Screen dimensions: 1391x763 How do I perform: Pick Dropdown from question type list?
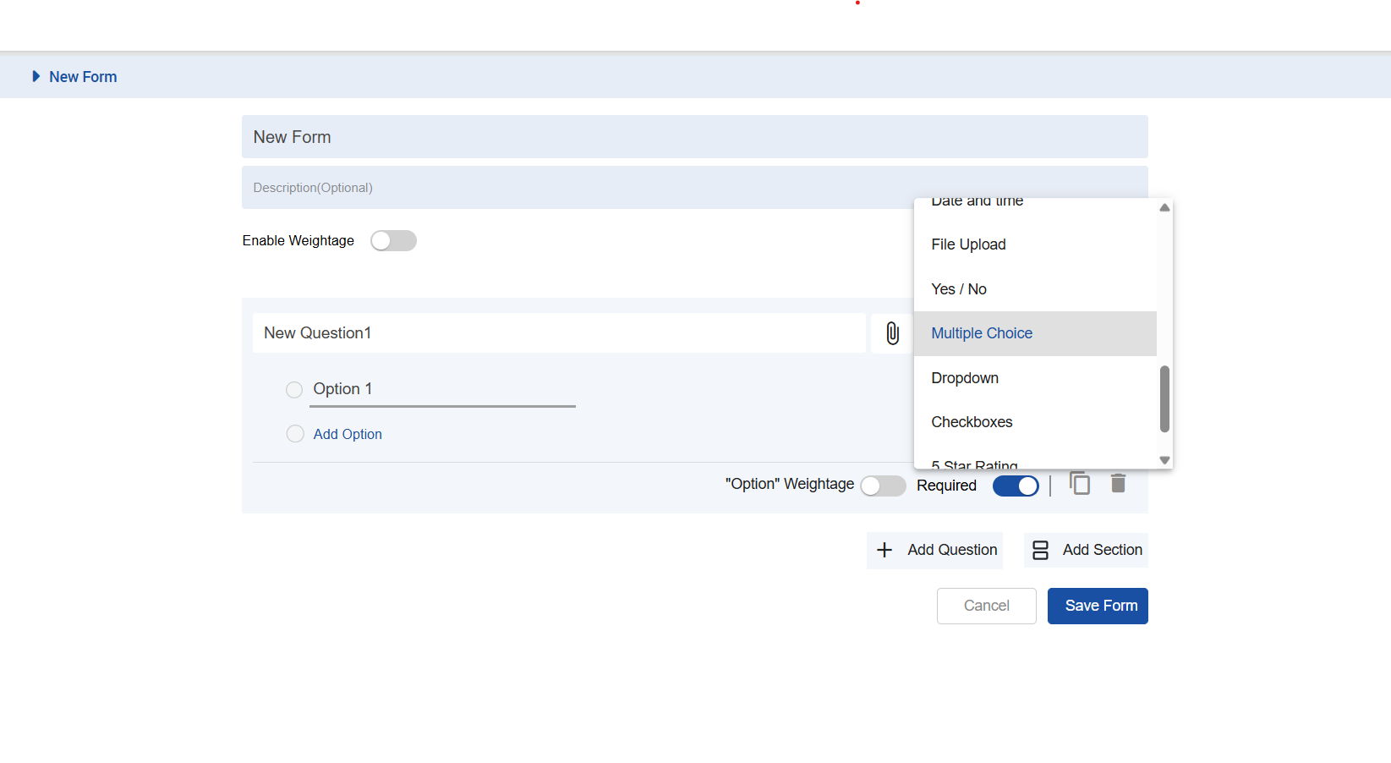coord(965,378)
